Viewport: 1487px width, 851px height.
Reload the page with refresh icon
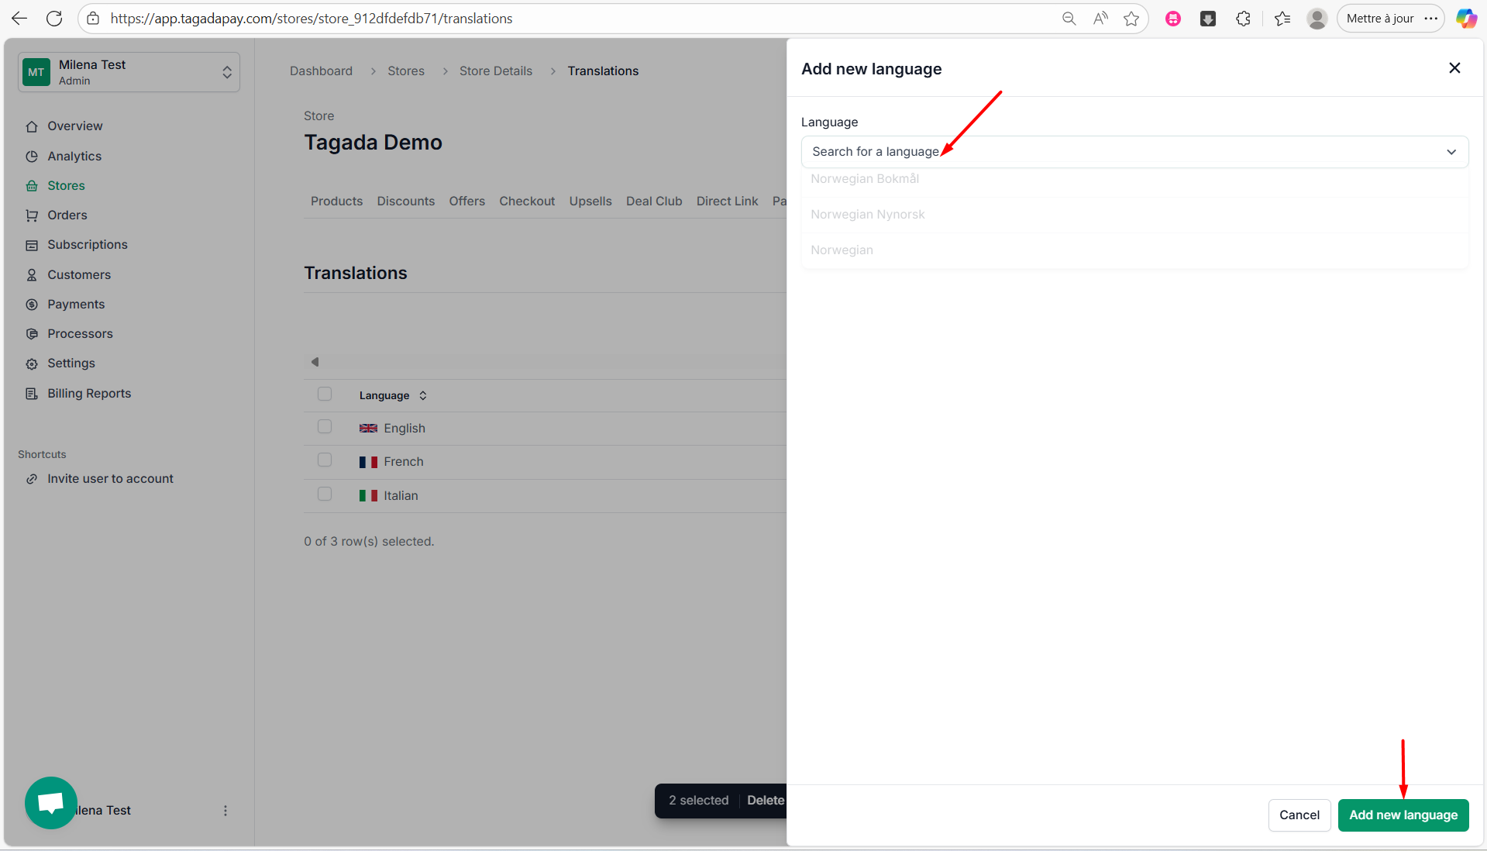[54, 19]
